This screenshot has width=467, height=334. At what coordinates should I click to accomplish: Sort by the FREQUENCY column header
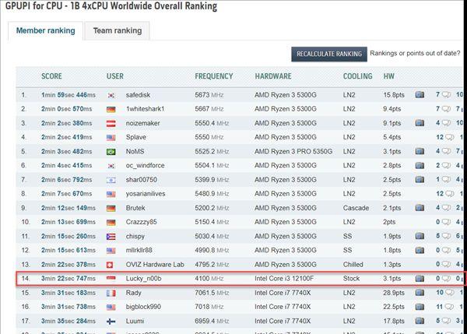click(214, 76)
